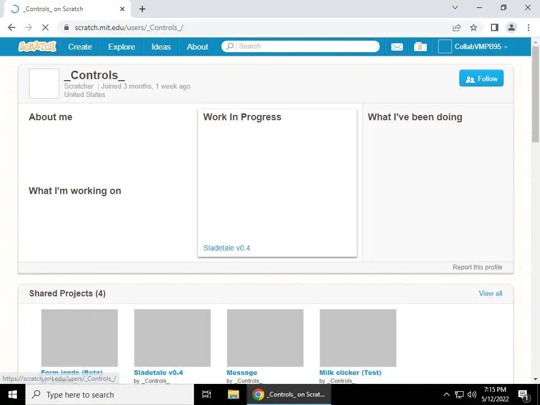Click the browser address bar URL
This screenshot has width=540, height=405.
(x=129, y=27)
